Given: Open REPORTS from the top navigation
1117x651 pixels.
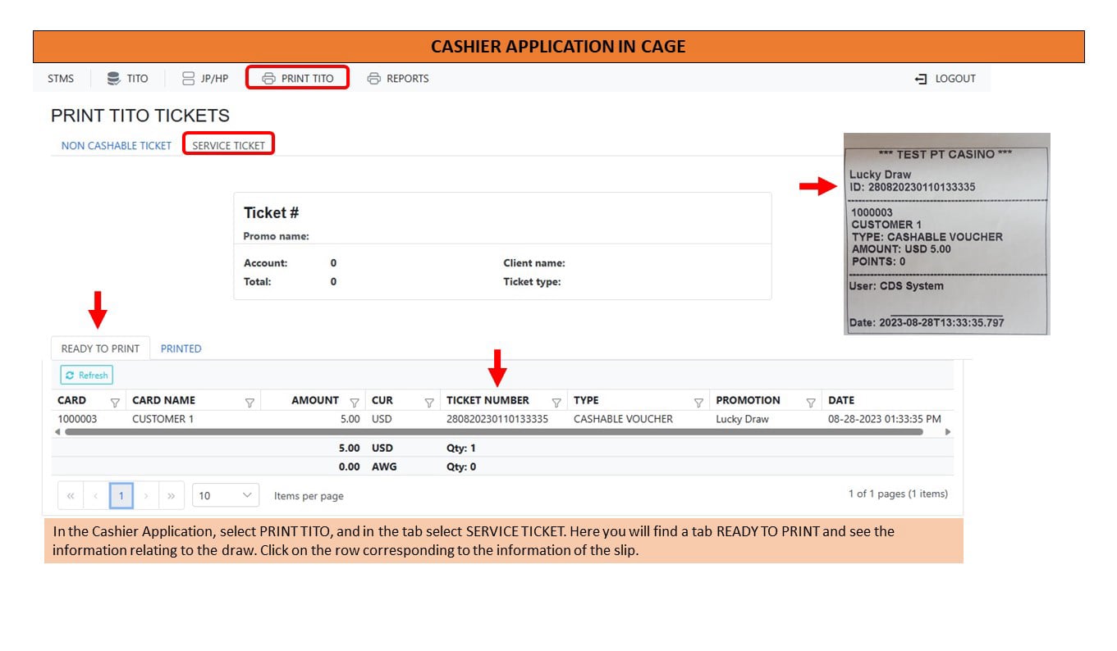Looking at the screenshot, I should coord(398,79).
